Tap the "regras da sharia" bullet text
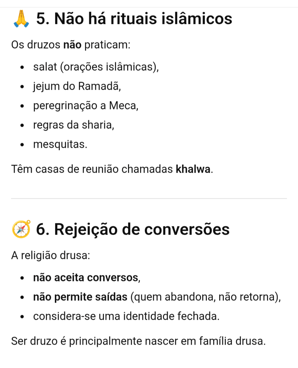This screenshot has width=298, height=368. coord(74,125)
